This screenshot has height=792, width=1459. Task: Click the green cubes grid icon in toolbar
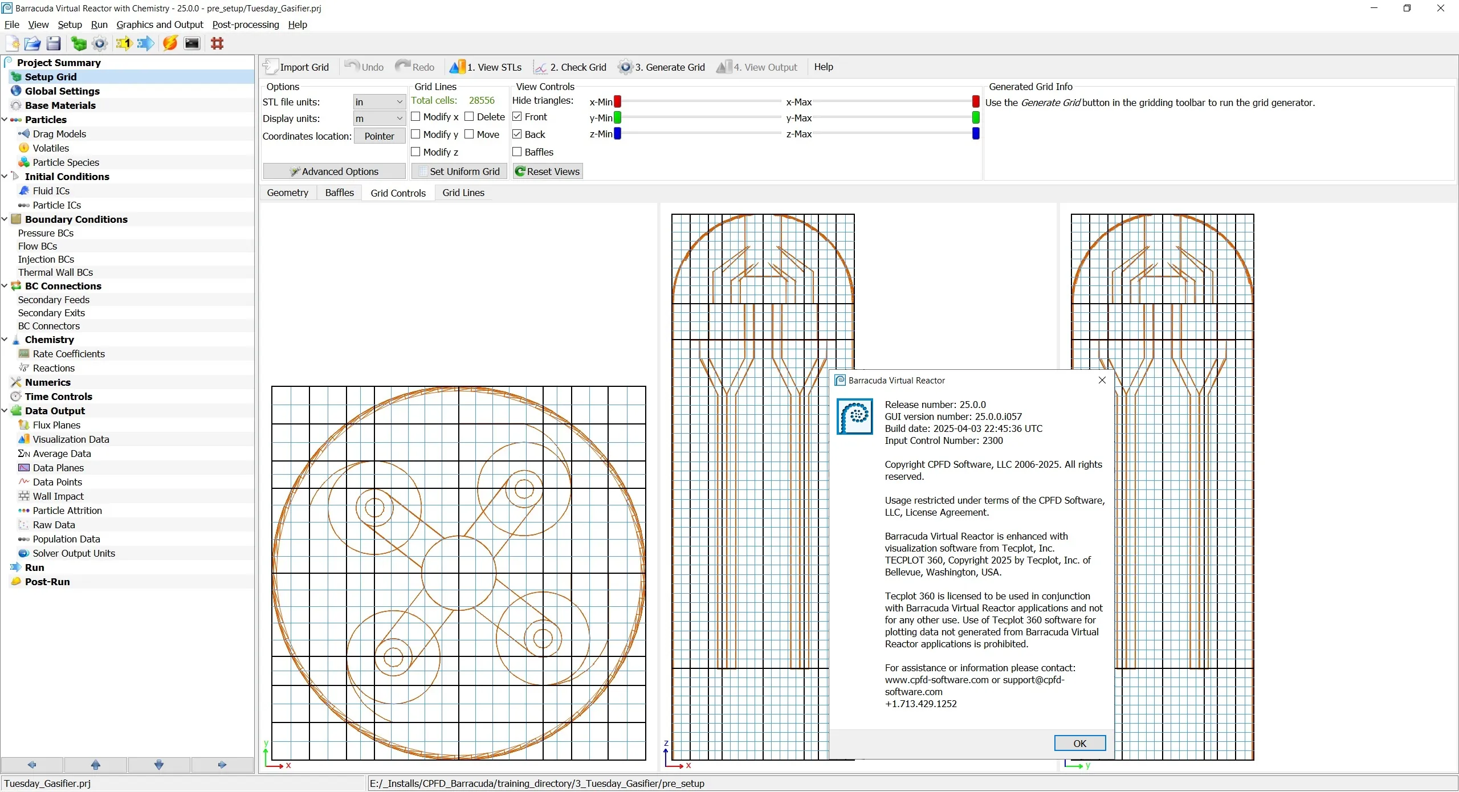click(x=79, y=43)
